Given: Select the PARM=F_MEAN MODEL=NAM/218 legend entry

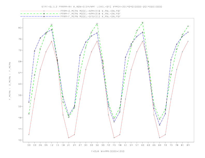Looking at the screenshot, I should point(90,14).
